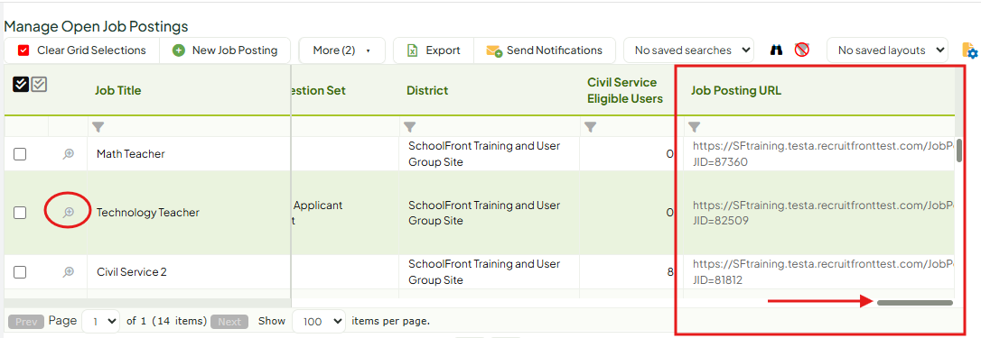Click the New Job Posting button

225,50
